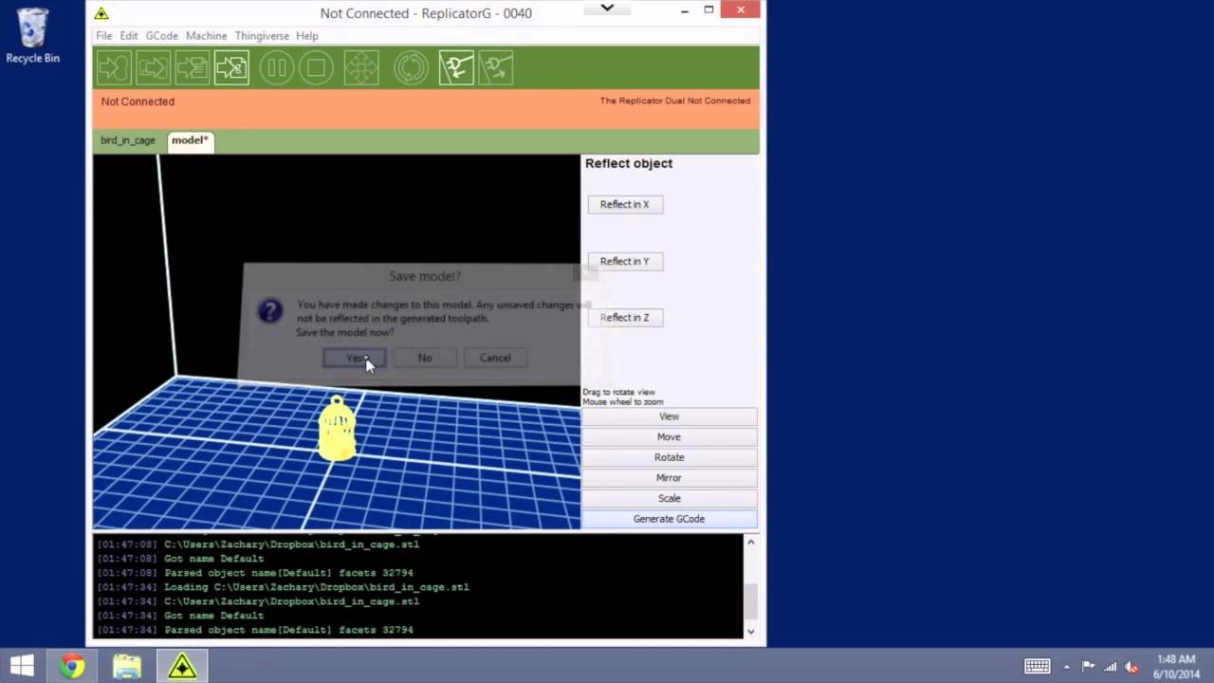Click Yes in the Save model dialog
This screenshot has height=683, width=1214.
355,358
